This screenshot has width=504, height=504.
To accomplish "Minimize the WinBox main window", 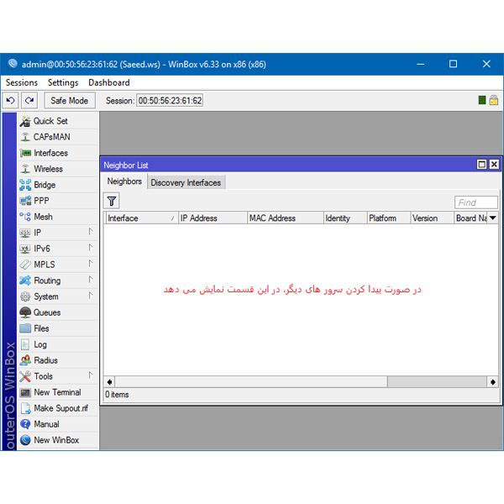I will click(x=421, y=64).
